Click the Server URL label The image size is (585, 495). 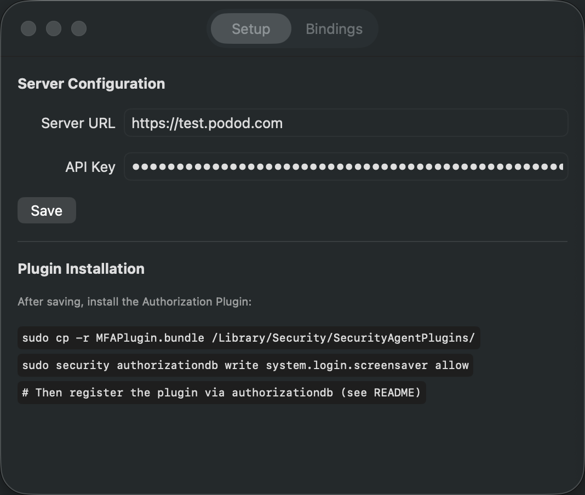(x=78, y=123)
